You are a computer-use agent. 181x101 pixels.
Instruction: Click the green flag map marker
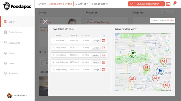pyautogui.click(x=132, y=54)
